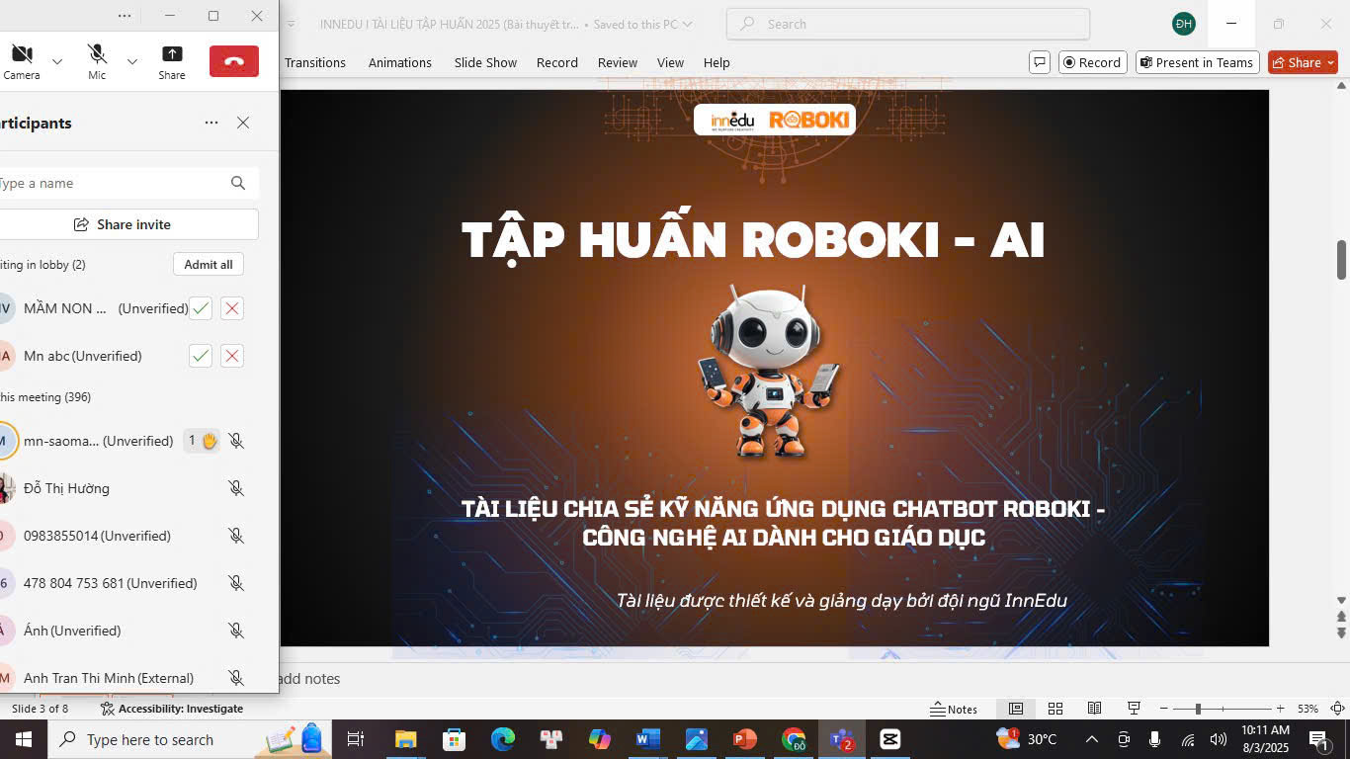Hang up with the red leave button

234,61
